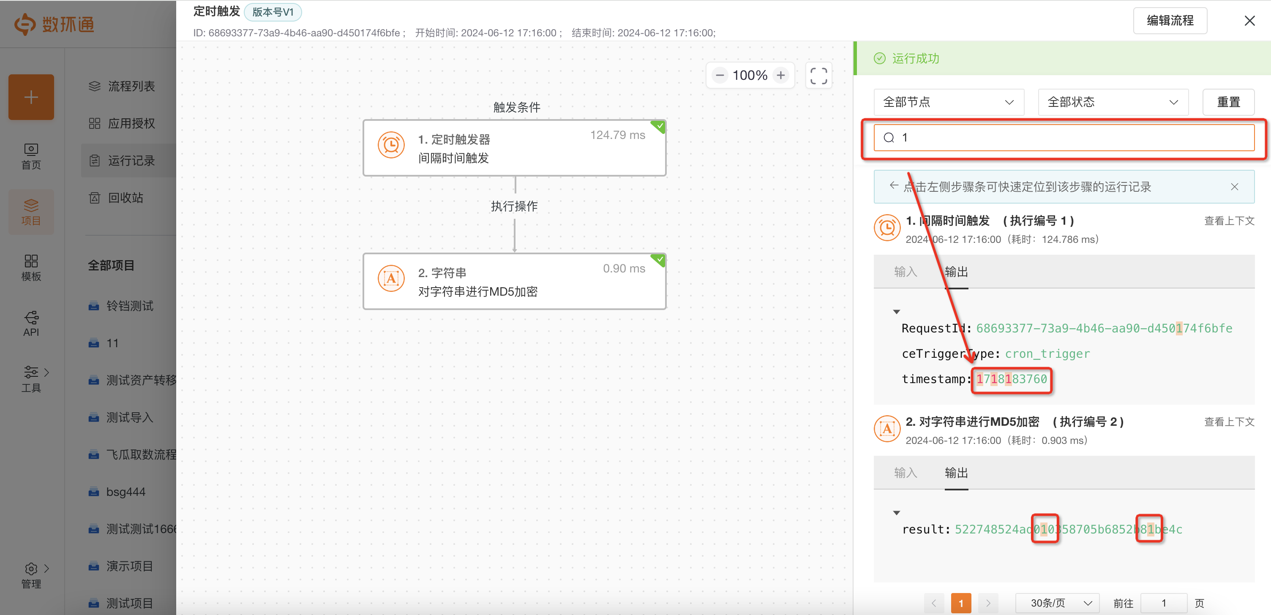Click the 编辑流程 edit flow button
The width and height of the screenshot is (1271, 615).
1170,21
